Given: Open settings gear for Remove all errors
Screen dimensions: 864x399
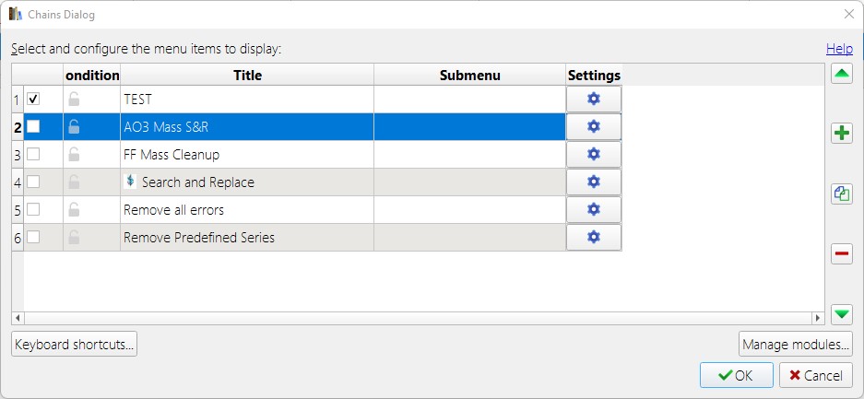Looking at the screenshot, I should (594, 209).
